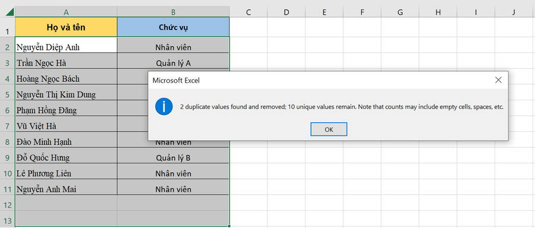Screen dimensions: 535x228
Task: Select column E header
Action: point(324,12)
